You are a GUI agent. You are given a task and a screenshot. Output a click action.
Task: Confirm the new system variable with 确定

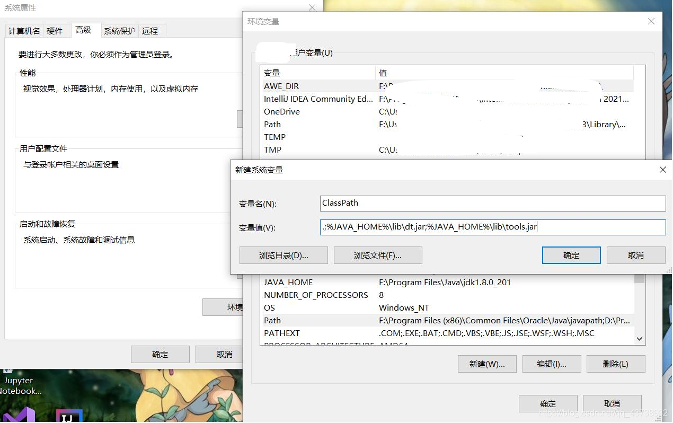click(x=571, y=255)
